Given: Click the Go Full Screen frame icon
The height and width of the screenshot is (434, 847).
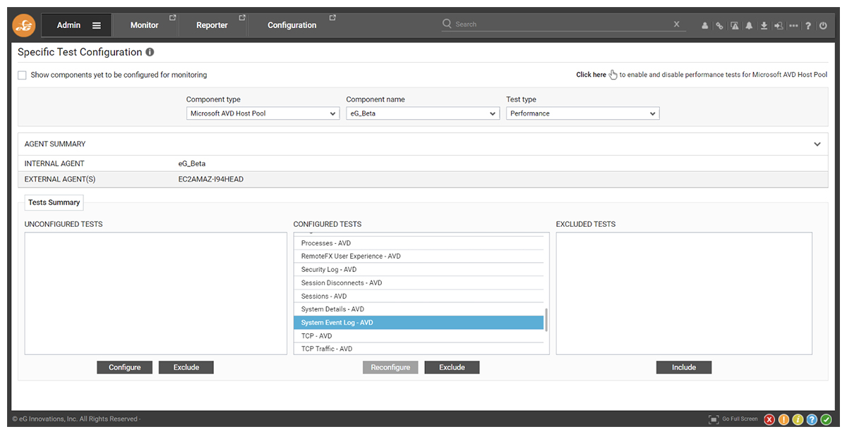Looking at the screenshot, I should tap(714, 419).
